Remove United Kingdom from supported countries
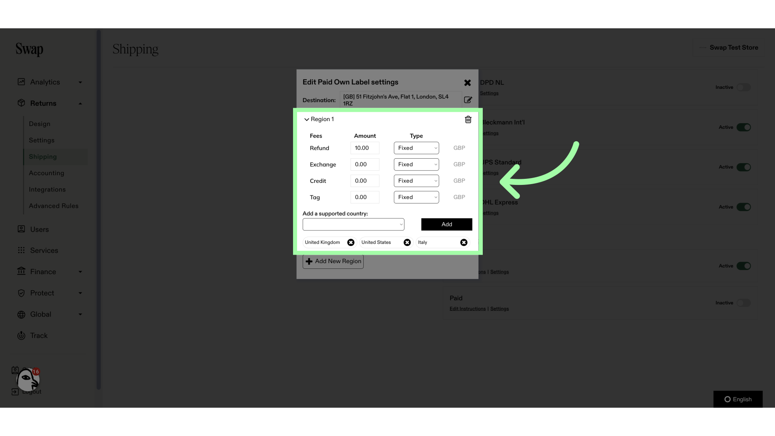The height and width of the screenshot is (436, 775). pos(351,242)
